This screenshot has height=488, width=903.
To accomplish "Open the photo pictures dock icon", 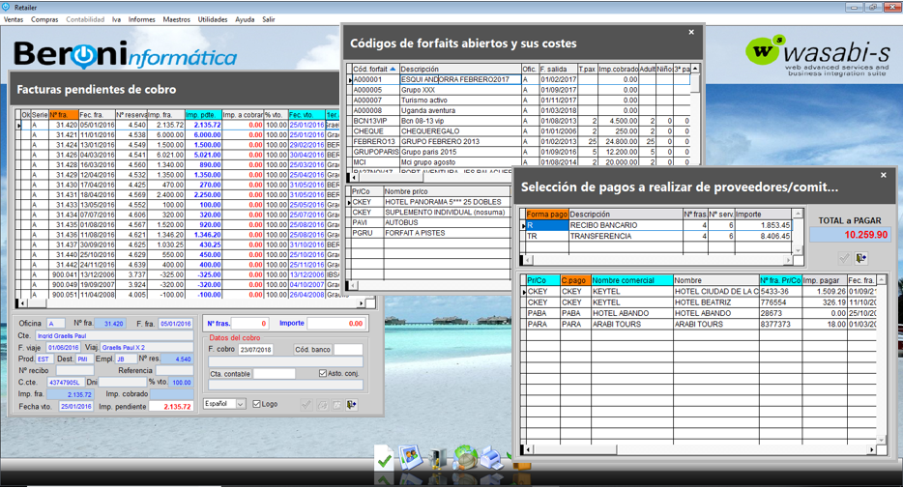I will (x=411, y=456).
